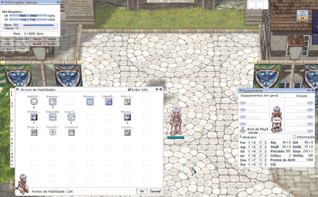The width and height of the screenshot is (318, 197).
Task: Click the Anel de Maçã Verde item icon
Action: tap(242, 130)
